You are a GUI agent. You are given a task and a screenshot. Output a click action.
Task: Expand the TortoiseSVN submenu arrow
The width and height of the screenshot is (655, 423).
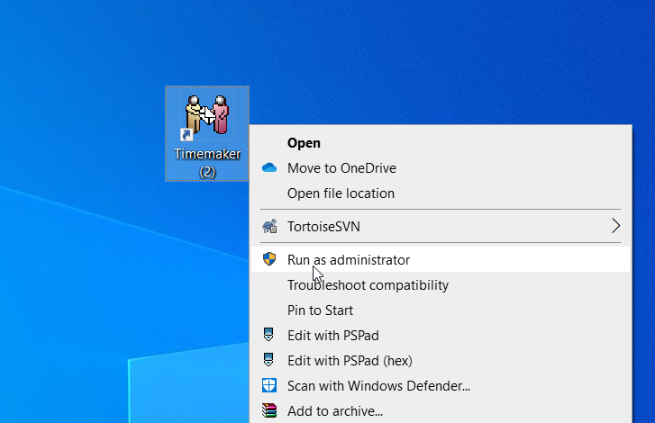click(x=615, y=226)
